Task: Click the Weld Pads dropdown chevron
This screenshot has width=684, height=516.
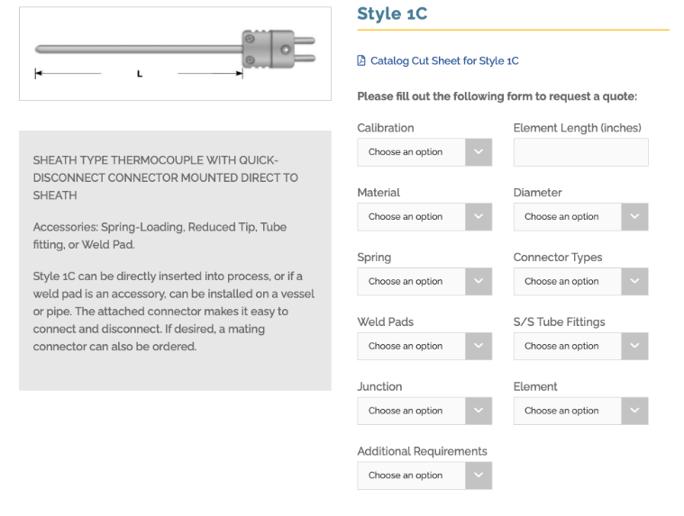Action: (x=479, y=347)
